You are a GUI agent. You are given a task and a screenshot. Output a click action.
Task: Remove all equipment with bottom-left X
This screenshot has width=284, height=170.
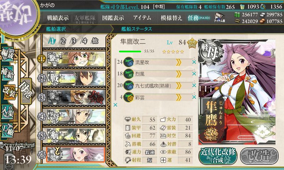click(x=115, y=105)
